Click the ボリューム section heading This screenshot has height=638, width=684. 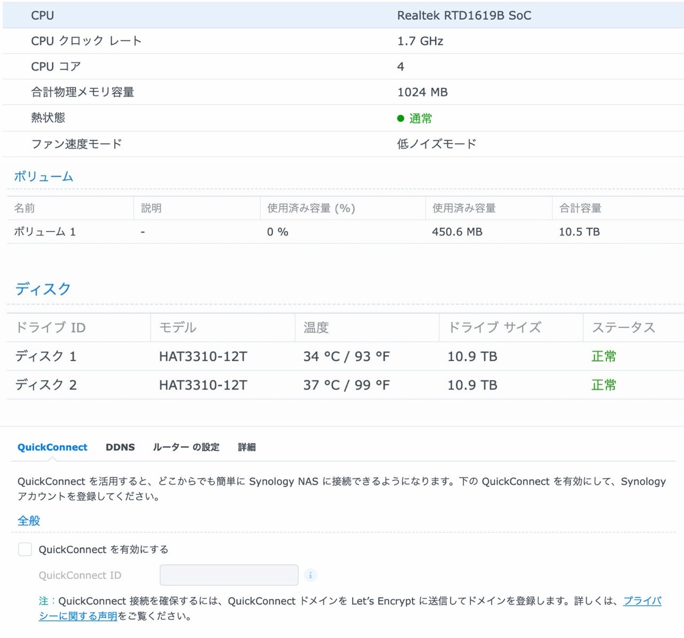point(43,177)
